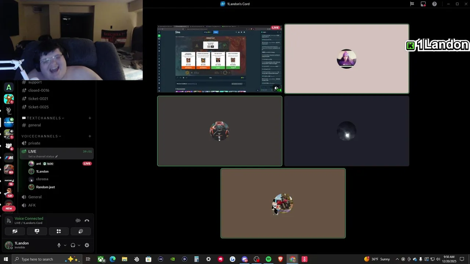
Task: Focus the red-helmet avatar participant tile
Action: tap(220, 131)
